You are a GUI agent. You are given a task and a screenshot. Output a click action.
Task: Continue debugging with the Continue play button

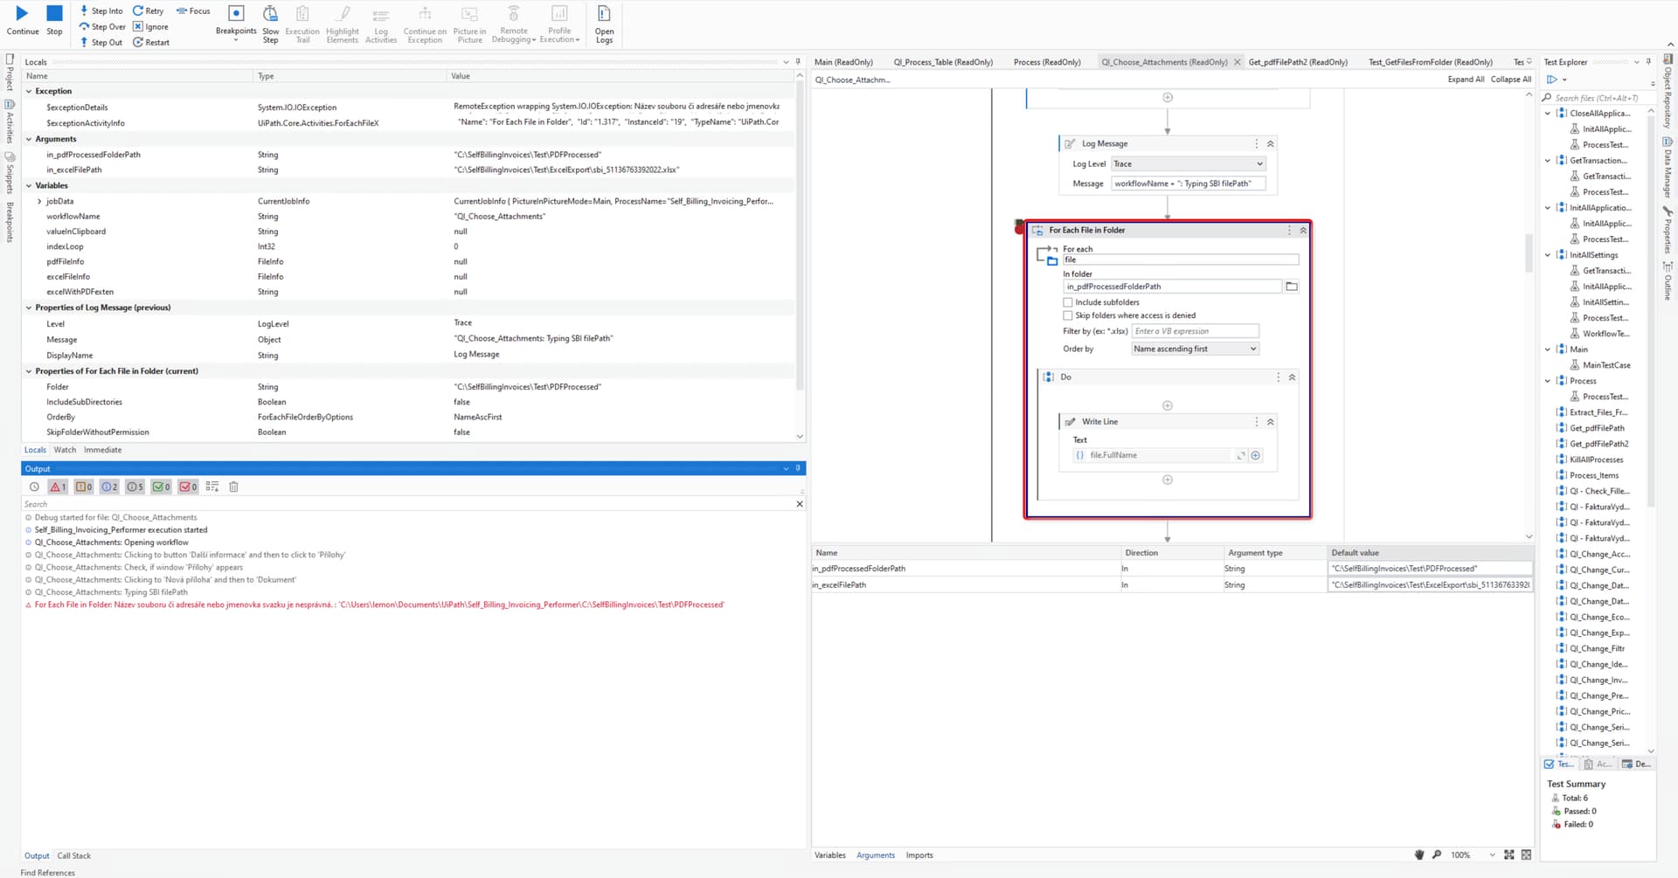coord(23,20)
